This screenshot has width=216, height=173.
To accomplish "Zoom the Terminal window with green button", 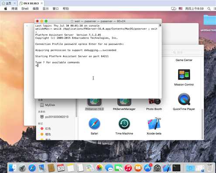I will tap(46, 21).
